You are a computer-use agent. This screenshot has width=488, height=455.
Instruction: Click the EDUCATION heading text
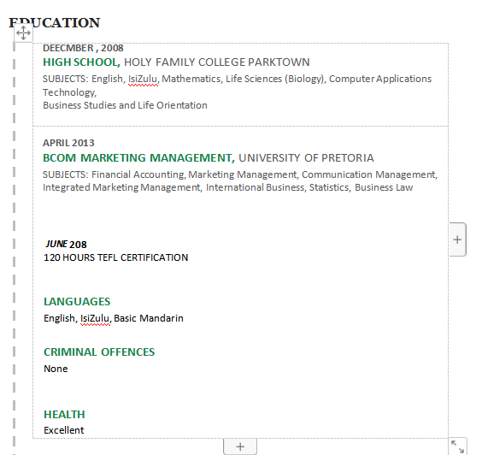click(x=55, y=23)
